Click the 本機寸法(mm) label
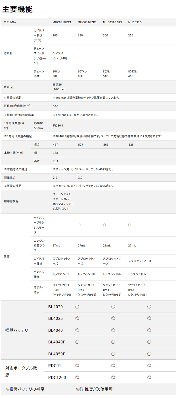176x398 pixels. coord(13,153)
